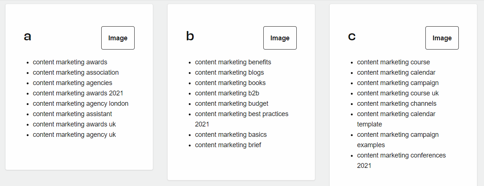Choose "content marketing calendar template" entry
The image size is (484, 186).
396,119
